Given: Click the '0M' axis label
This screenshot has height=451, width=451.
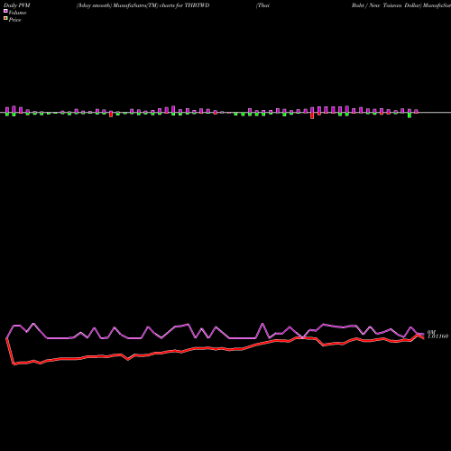Looking at the screenshot, I should click(431, 332).
